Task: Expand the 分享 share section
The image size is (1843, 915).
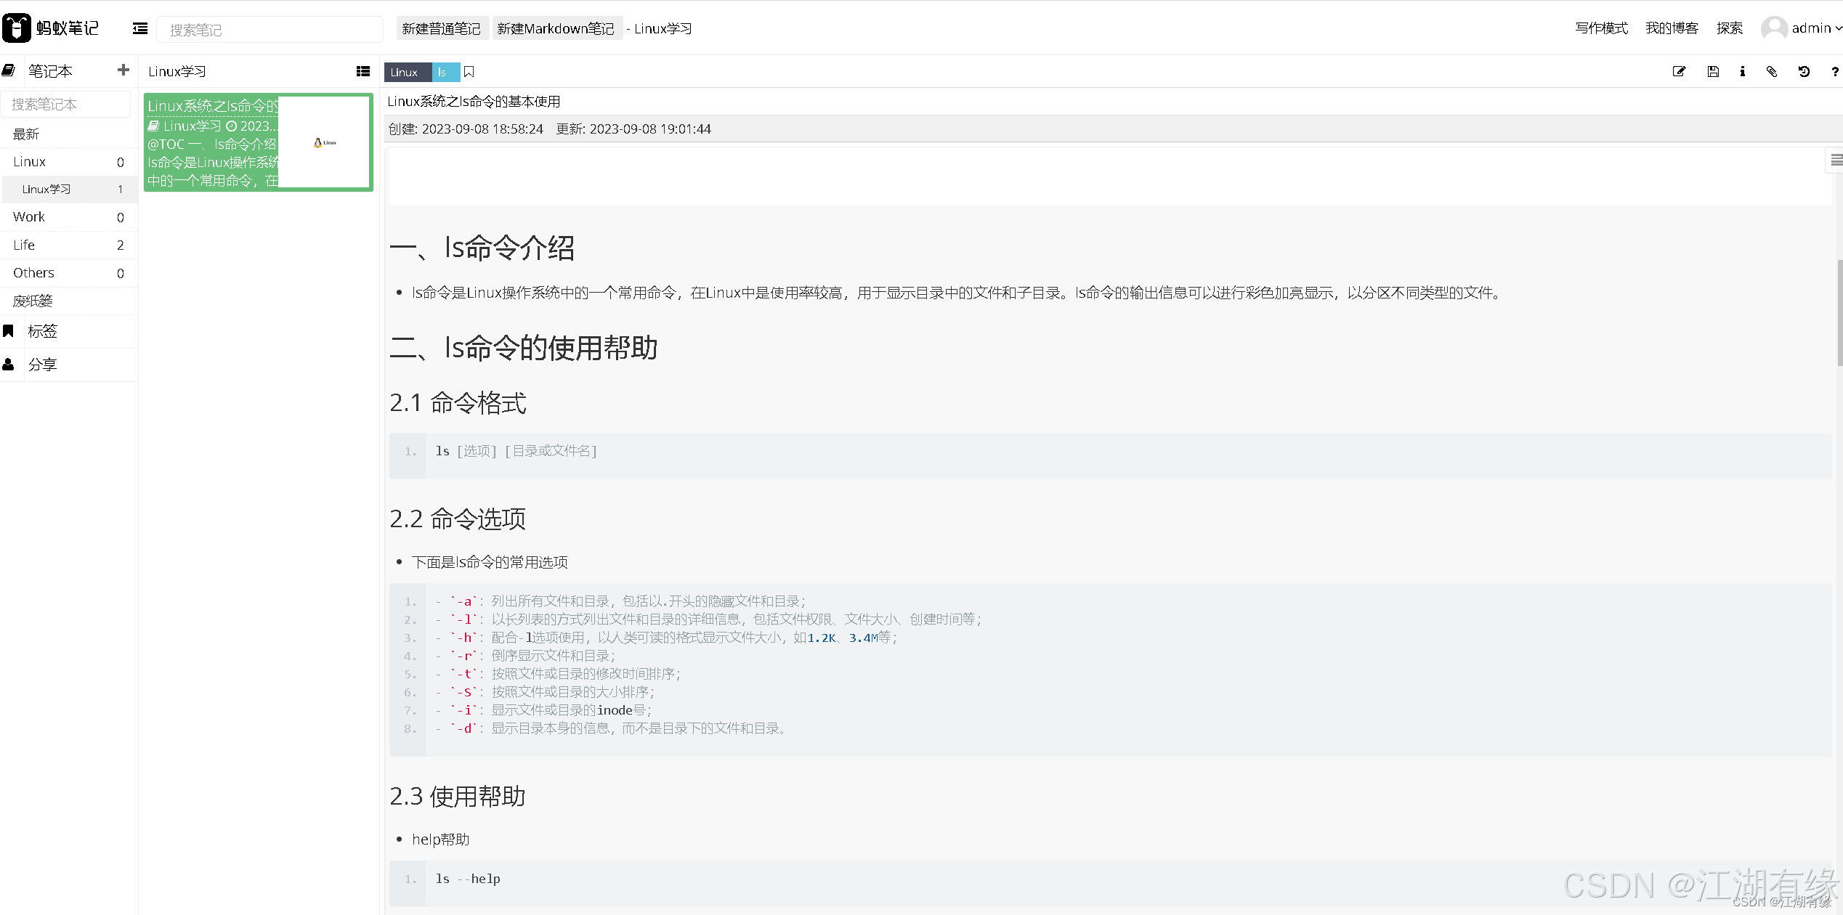Action: pos(42,365)
